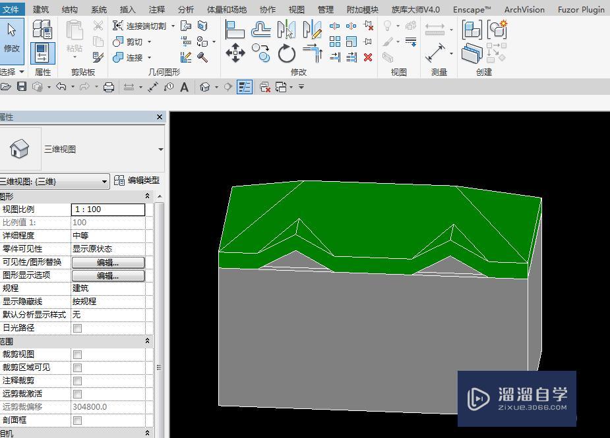Click the Default 3D View house icon
Screen dimensions: 610x438
(x=204, y=87)
